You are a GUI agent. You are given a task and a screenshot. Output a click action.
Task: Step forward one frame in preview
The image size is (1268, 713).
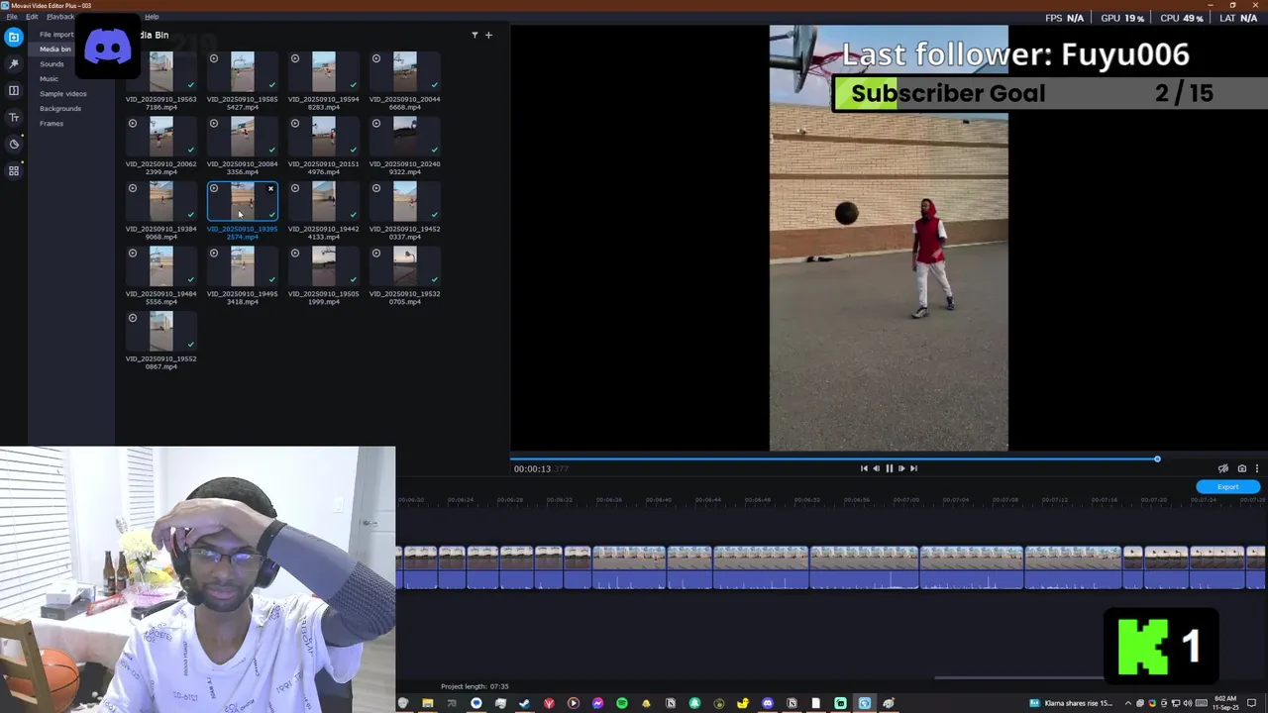pyautogui.click(x=901, y=468)
